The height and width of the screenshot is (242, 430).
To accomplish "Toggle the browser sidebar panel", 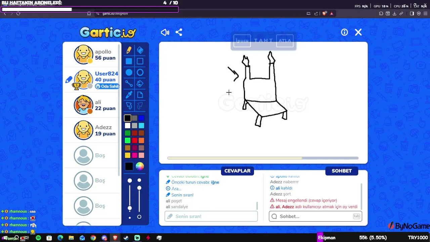I will coord(412,13).
